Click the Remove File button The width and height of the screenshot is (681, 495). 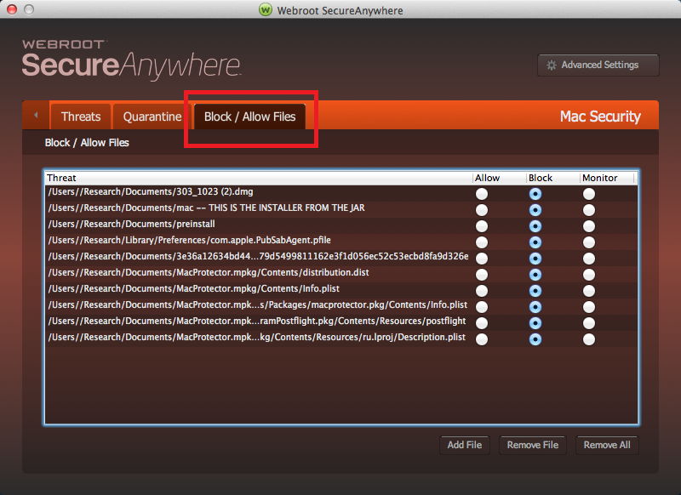coord(532,445)
